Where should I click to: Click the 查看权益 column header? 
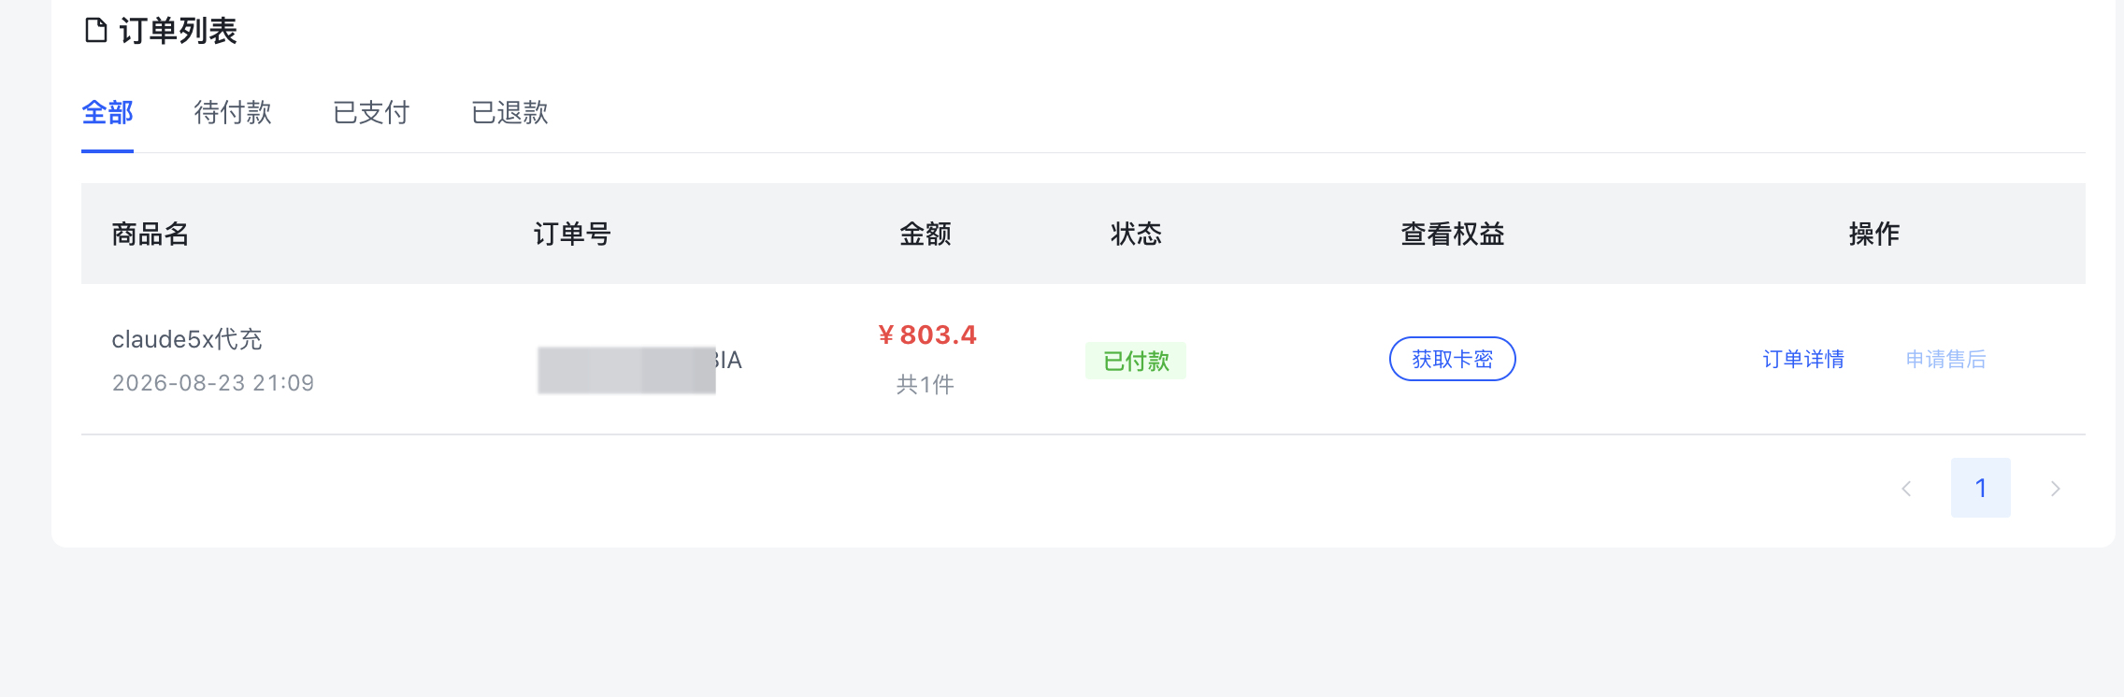click(1453, 234)
